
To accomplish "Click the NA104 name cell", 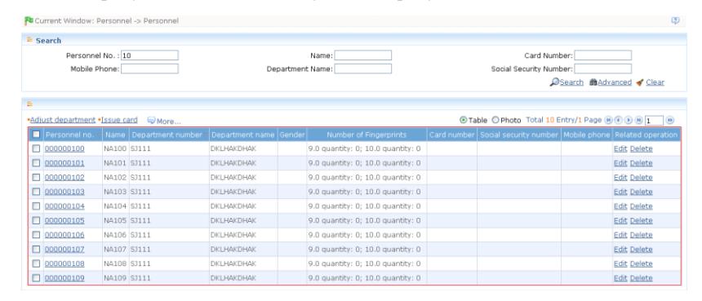I will [x=115, y=206].
